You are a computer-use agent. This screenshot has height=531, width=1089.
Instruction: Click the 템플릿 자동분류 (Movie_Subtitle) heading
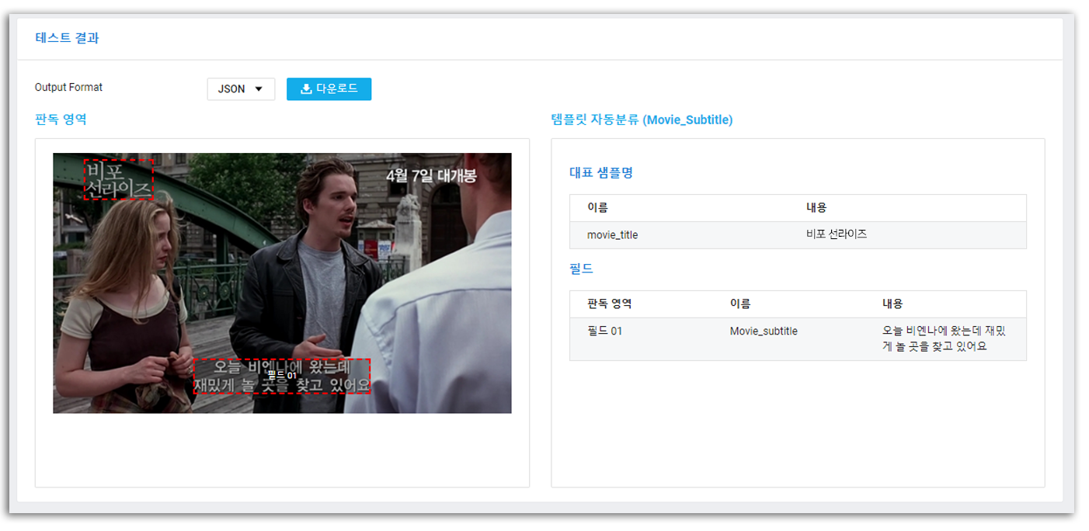641,120
